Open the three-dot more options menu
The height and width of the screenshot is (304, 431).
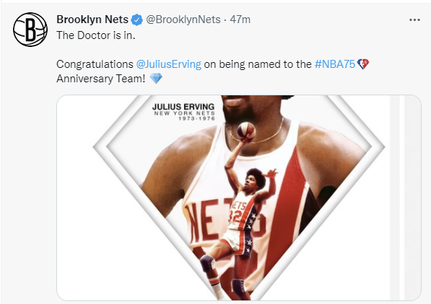414,19
